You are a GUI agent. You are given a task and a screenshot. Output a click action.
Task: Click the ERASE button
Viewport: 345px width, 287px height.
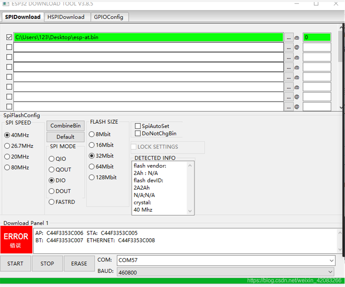point(79,263)
